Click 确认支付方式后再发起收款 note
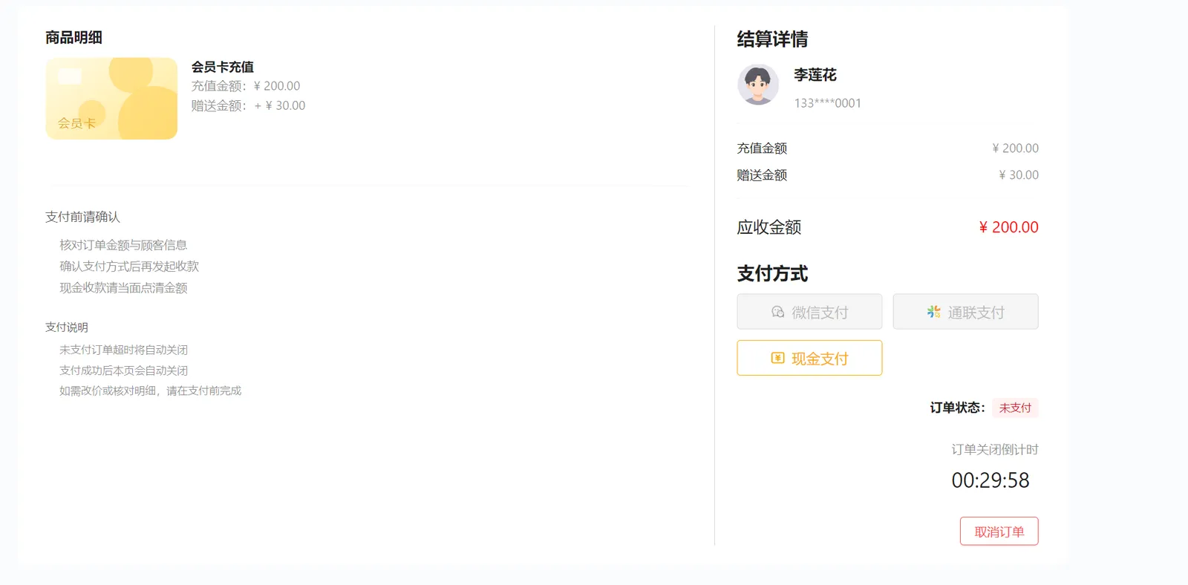The width and height of the screenshot is (1188, 585). [x=129, y=267]
